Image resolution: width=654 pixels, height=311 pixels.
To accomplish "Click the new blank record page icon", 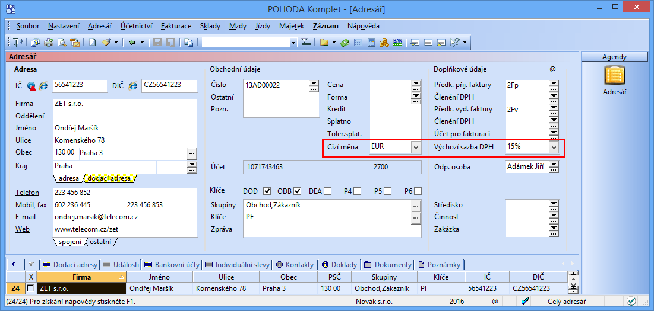I will coord(93,42).
